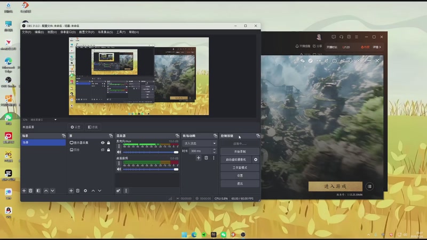Decrease the transition duration with down arrow
Screen dimensions: 427x240
click(x=215, y=153)
